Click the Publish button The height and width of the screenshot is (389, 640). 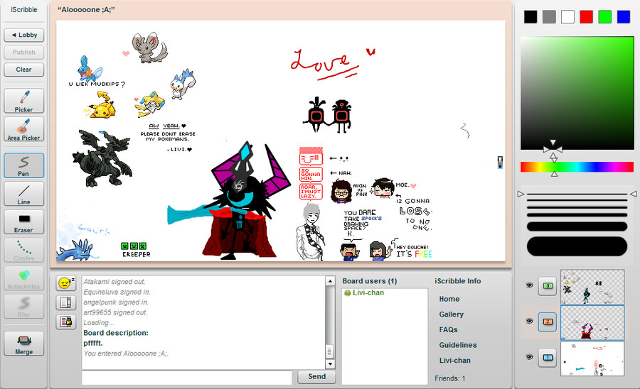pyautogui.click(x=23, y=52)
